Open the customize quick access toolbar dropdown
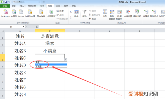The width and height of the screenshot is (165, 99). (20, 2)
